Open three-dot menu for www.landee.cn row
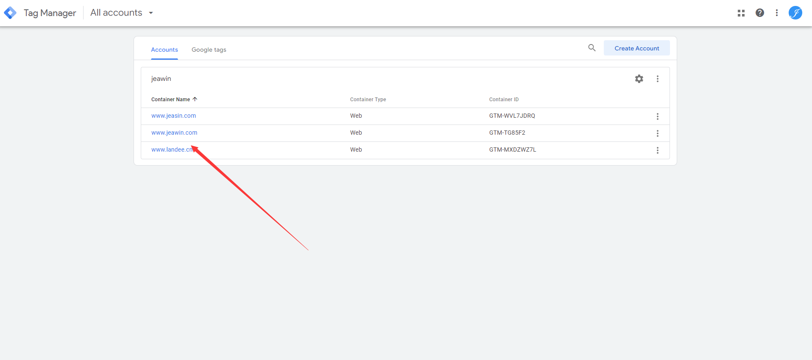Screen dimensions: 812x360 658,150
